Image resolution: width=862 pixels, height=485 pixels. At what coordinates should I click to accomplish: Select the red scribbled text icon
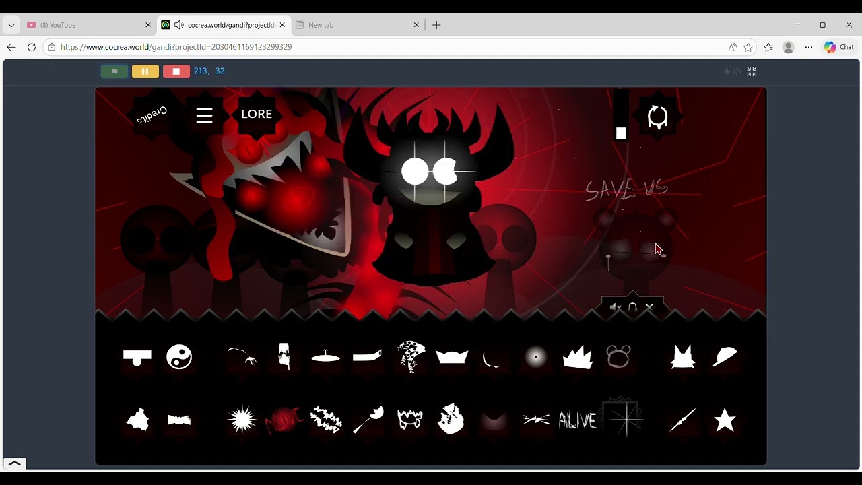click(284, 420)
